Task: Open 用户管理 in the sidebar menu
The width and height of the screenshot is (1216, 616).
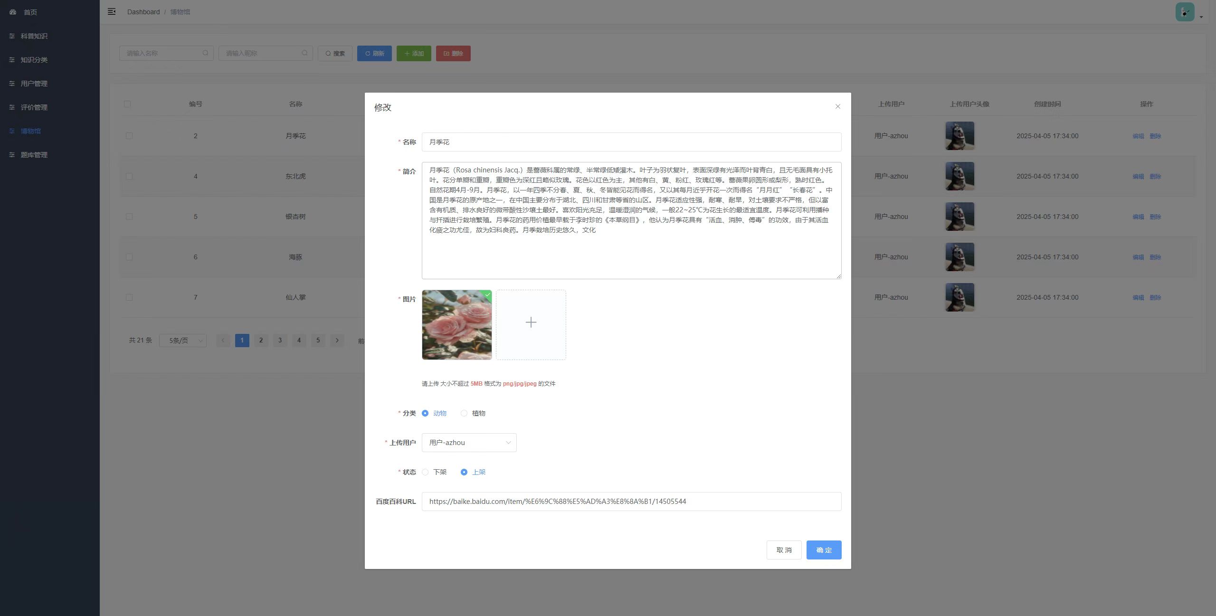Action: tap(34, 84)
